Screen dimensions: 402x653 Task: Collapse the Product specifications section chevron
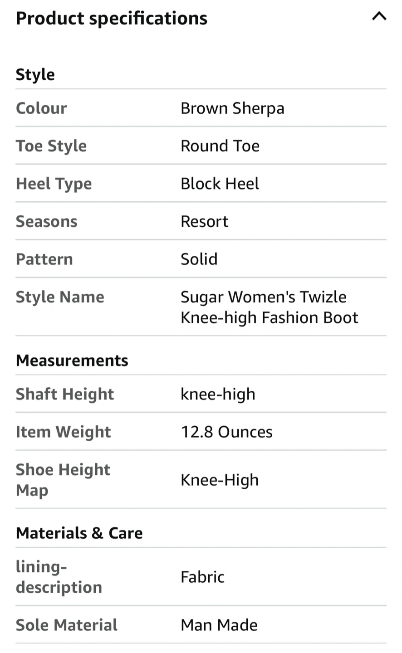coord(379,17)
